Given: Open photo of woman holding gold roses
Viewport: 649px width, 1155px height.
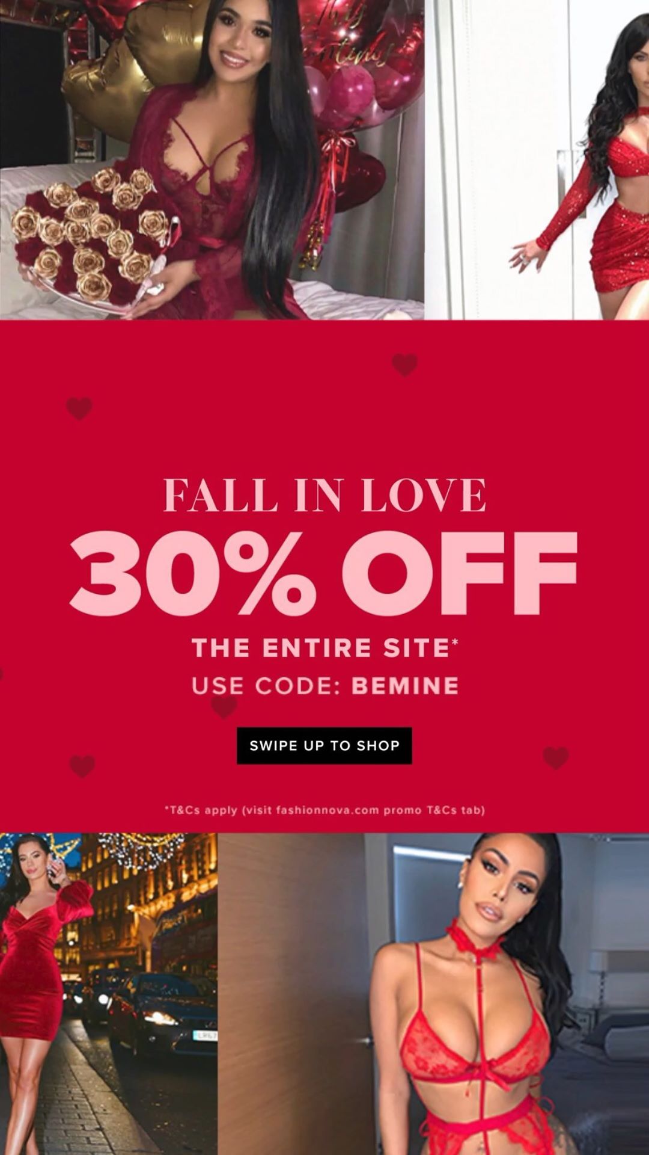Looking at the screenshot, I should coord(212,159).
